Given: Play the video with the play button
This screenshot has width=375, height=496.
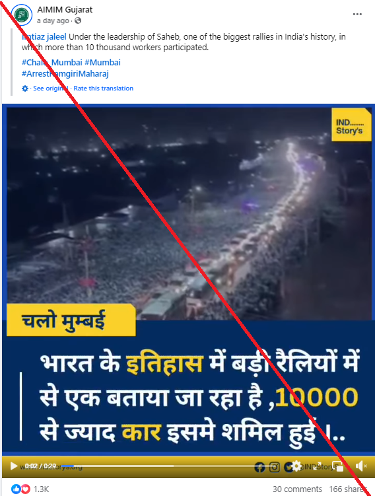Looking at the screenshot, I should [13, 466].
